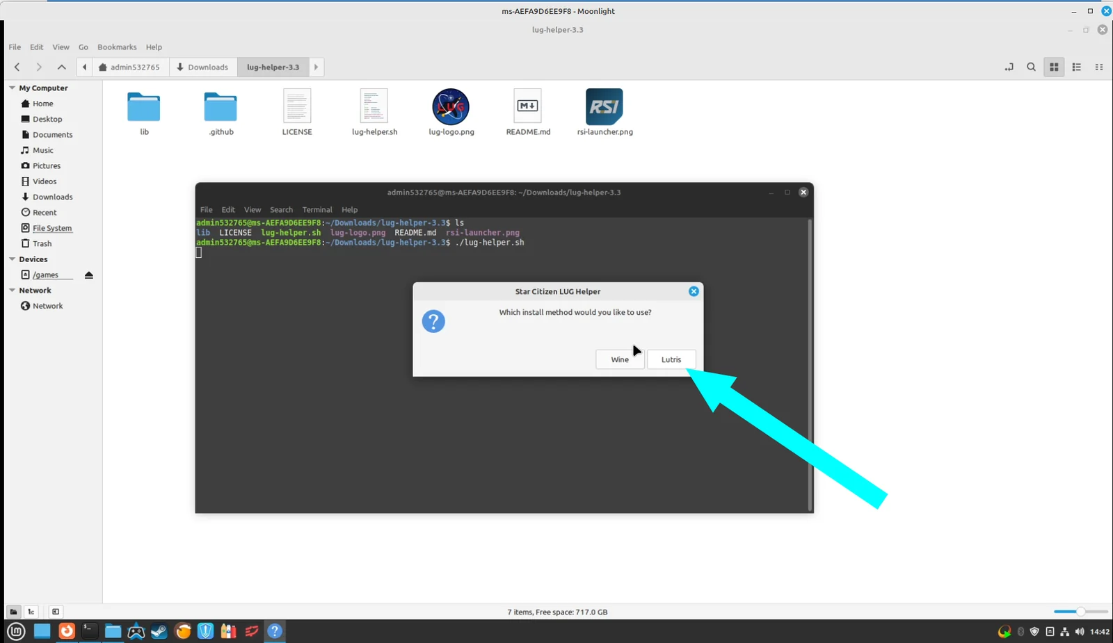Show the places sidebar view

(x=13, y=612)
